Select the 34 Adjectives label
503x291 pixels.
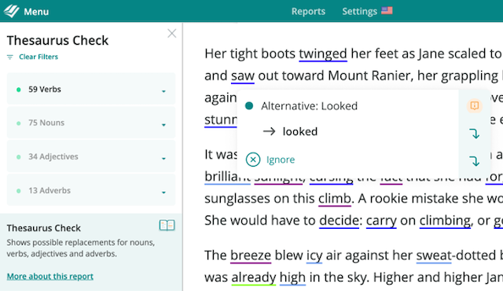(x=53, y=157)
